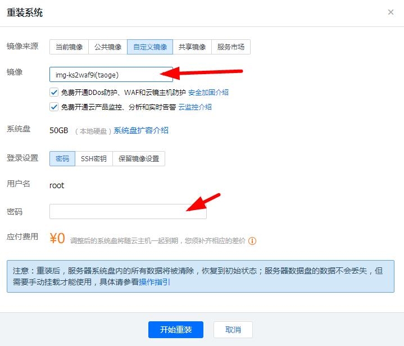Open the 安全加固介绍 link
This screenshot has height=346, width=404.
pos(208,92)
